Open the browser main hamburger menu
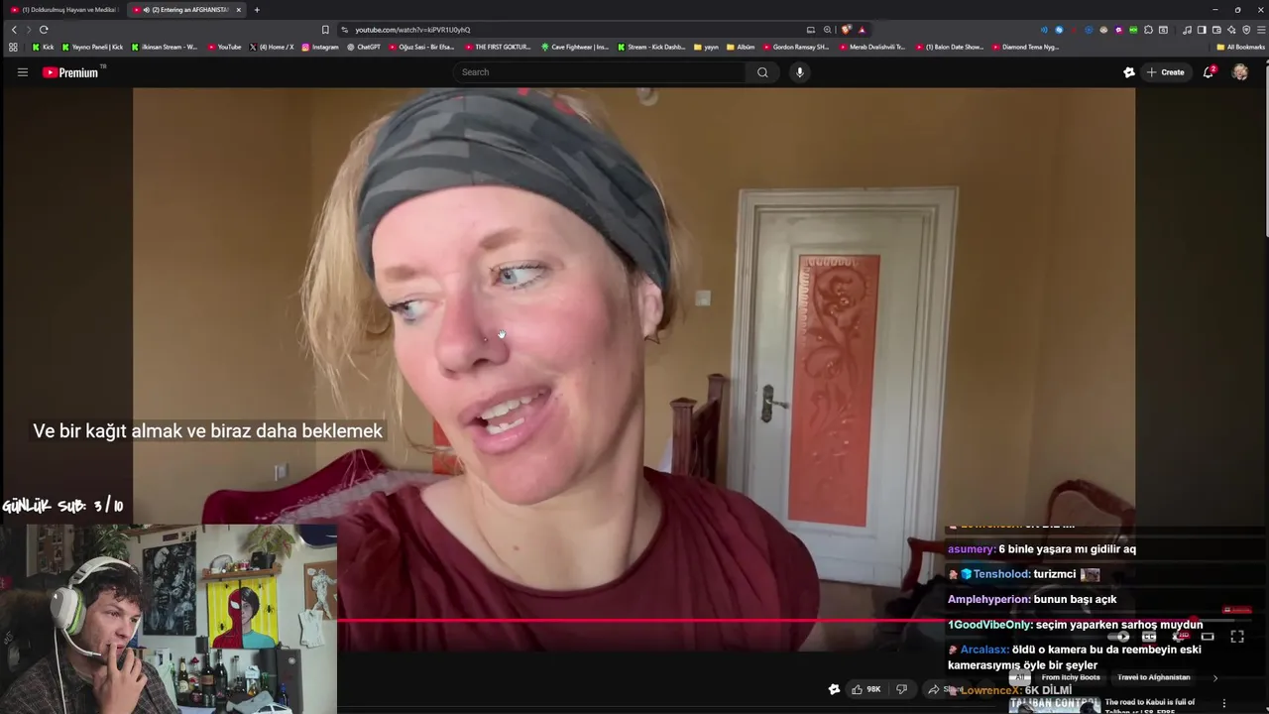 click(1260, 30)
